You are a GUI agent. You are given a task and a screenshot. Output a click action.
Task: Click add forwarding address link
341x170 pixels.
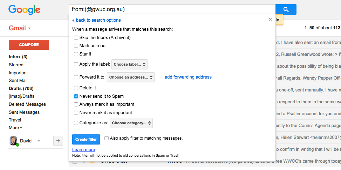pos(188,77)
